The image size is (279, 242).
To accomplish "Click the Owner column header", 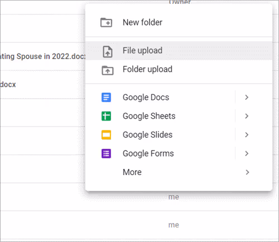I will tap(180, 2).
